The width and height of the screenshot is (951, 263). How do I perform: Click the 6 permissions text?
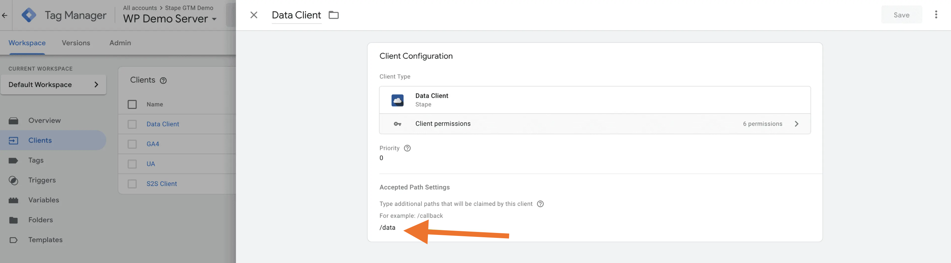(762, 124)
